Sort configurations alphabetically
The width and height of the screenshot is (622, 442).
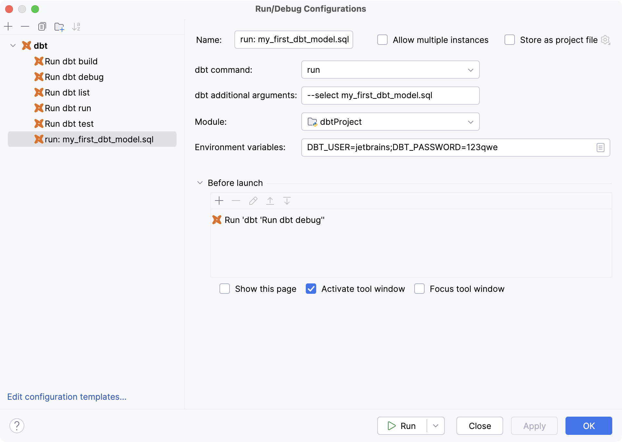tap(76, 27)
